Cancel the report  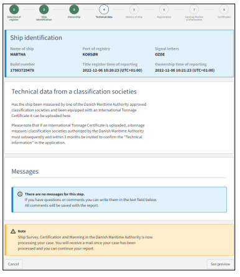click(14, 264)
